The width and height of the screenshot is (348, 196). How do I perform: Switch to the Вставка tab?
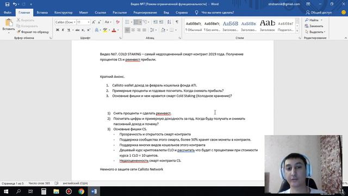[42, 13]
